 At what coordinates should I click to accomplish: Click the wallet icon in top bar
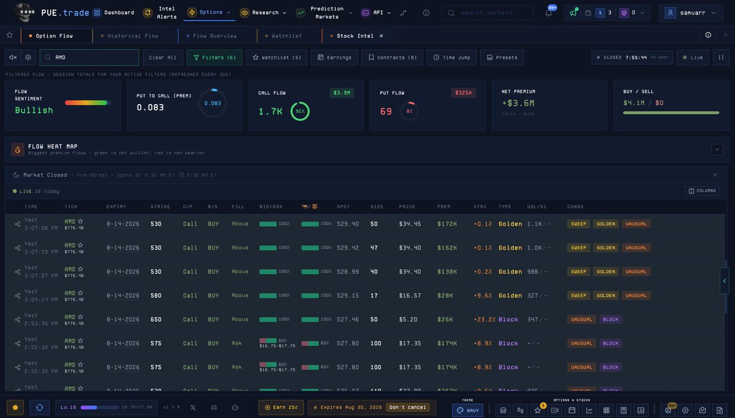coord(588,12)
